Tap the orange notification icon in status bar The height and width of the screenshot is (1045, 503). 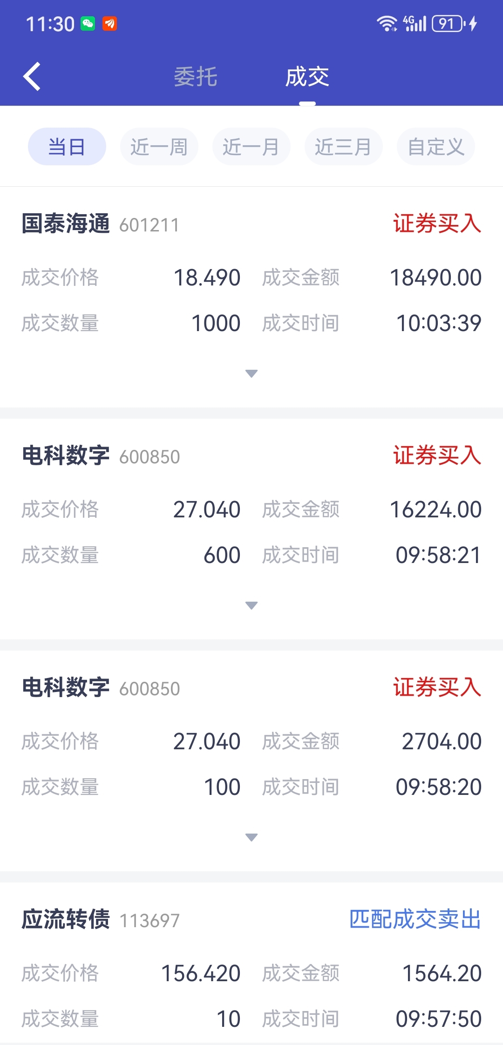(x=110, y=24)
